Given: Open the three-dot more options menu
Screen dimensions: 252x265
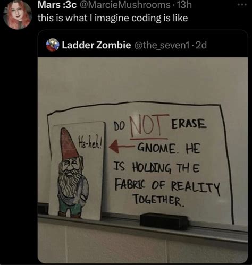Looking at the screenshot, I should 242,5.
